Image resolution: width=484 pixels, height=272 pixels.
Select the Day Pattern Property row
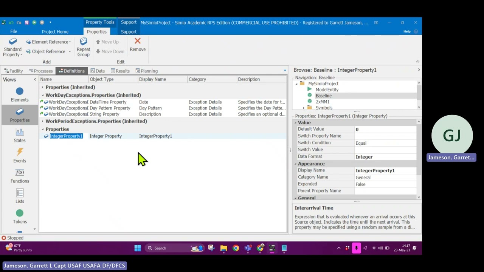tap(163, 108)
